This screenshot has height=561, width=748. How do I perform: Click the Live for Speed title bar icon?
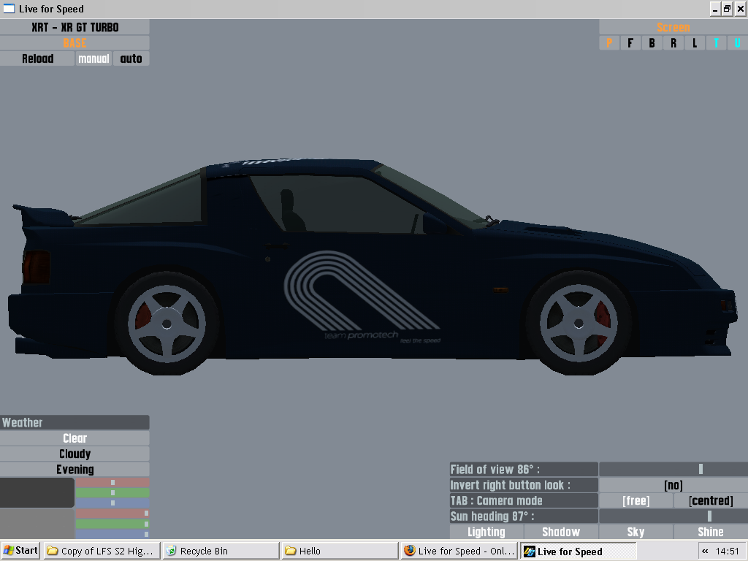[x=9, y=9]
